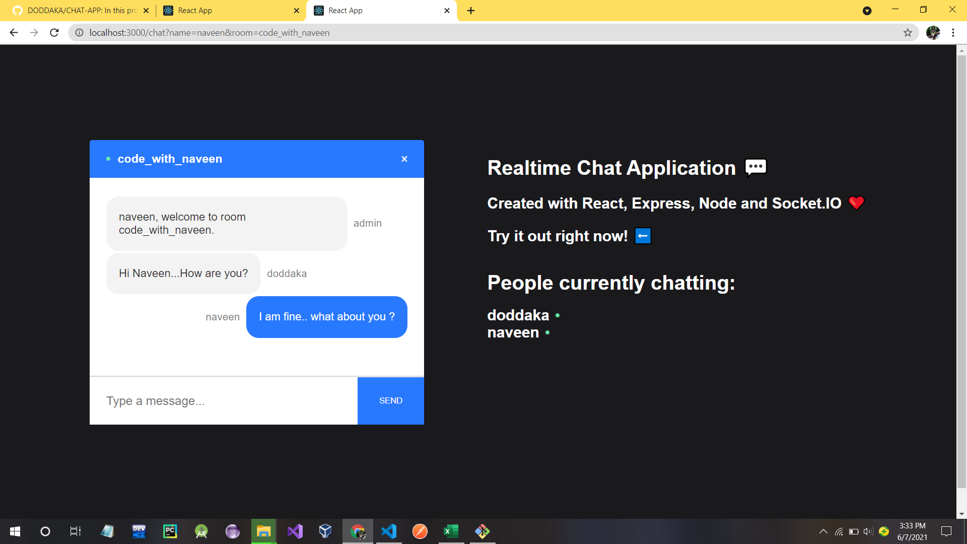967x544 pixels.
Task: Expand the hidden system tray icons
Action: coord(823,531)
